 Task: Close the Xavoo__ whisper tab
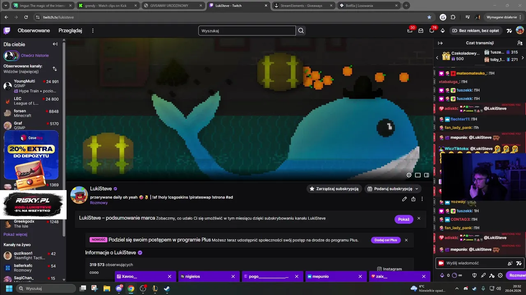pos(169,277)
